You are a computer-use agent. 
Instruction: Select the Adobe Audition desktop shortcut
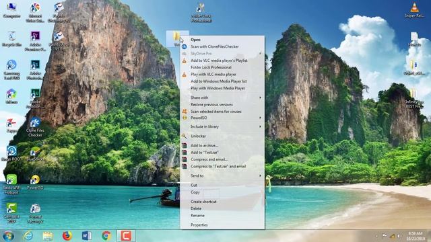35,98
